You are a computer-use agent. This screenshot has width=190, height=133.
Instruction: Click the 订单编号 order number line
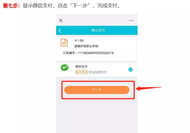(x=88, y=53)
